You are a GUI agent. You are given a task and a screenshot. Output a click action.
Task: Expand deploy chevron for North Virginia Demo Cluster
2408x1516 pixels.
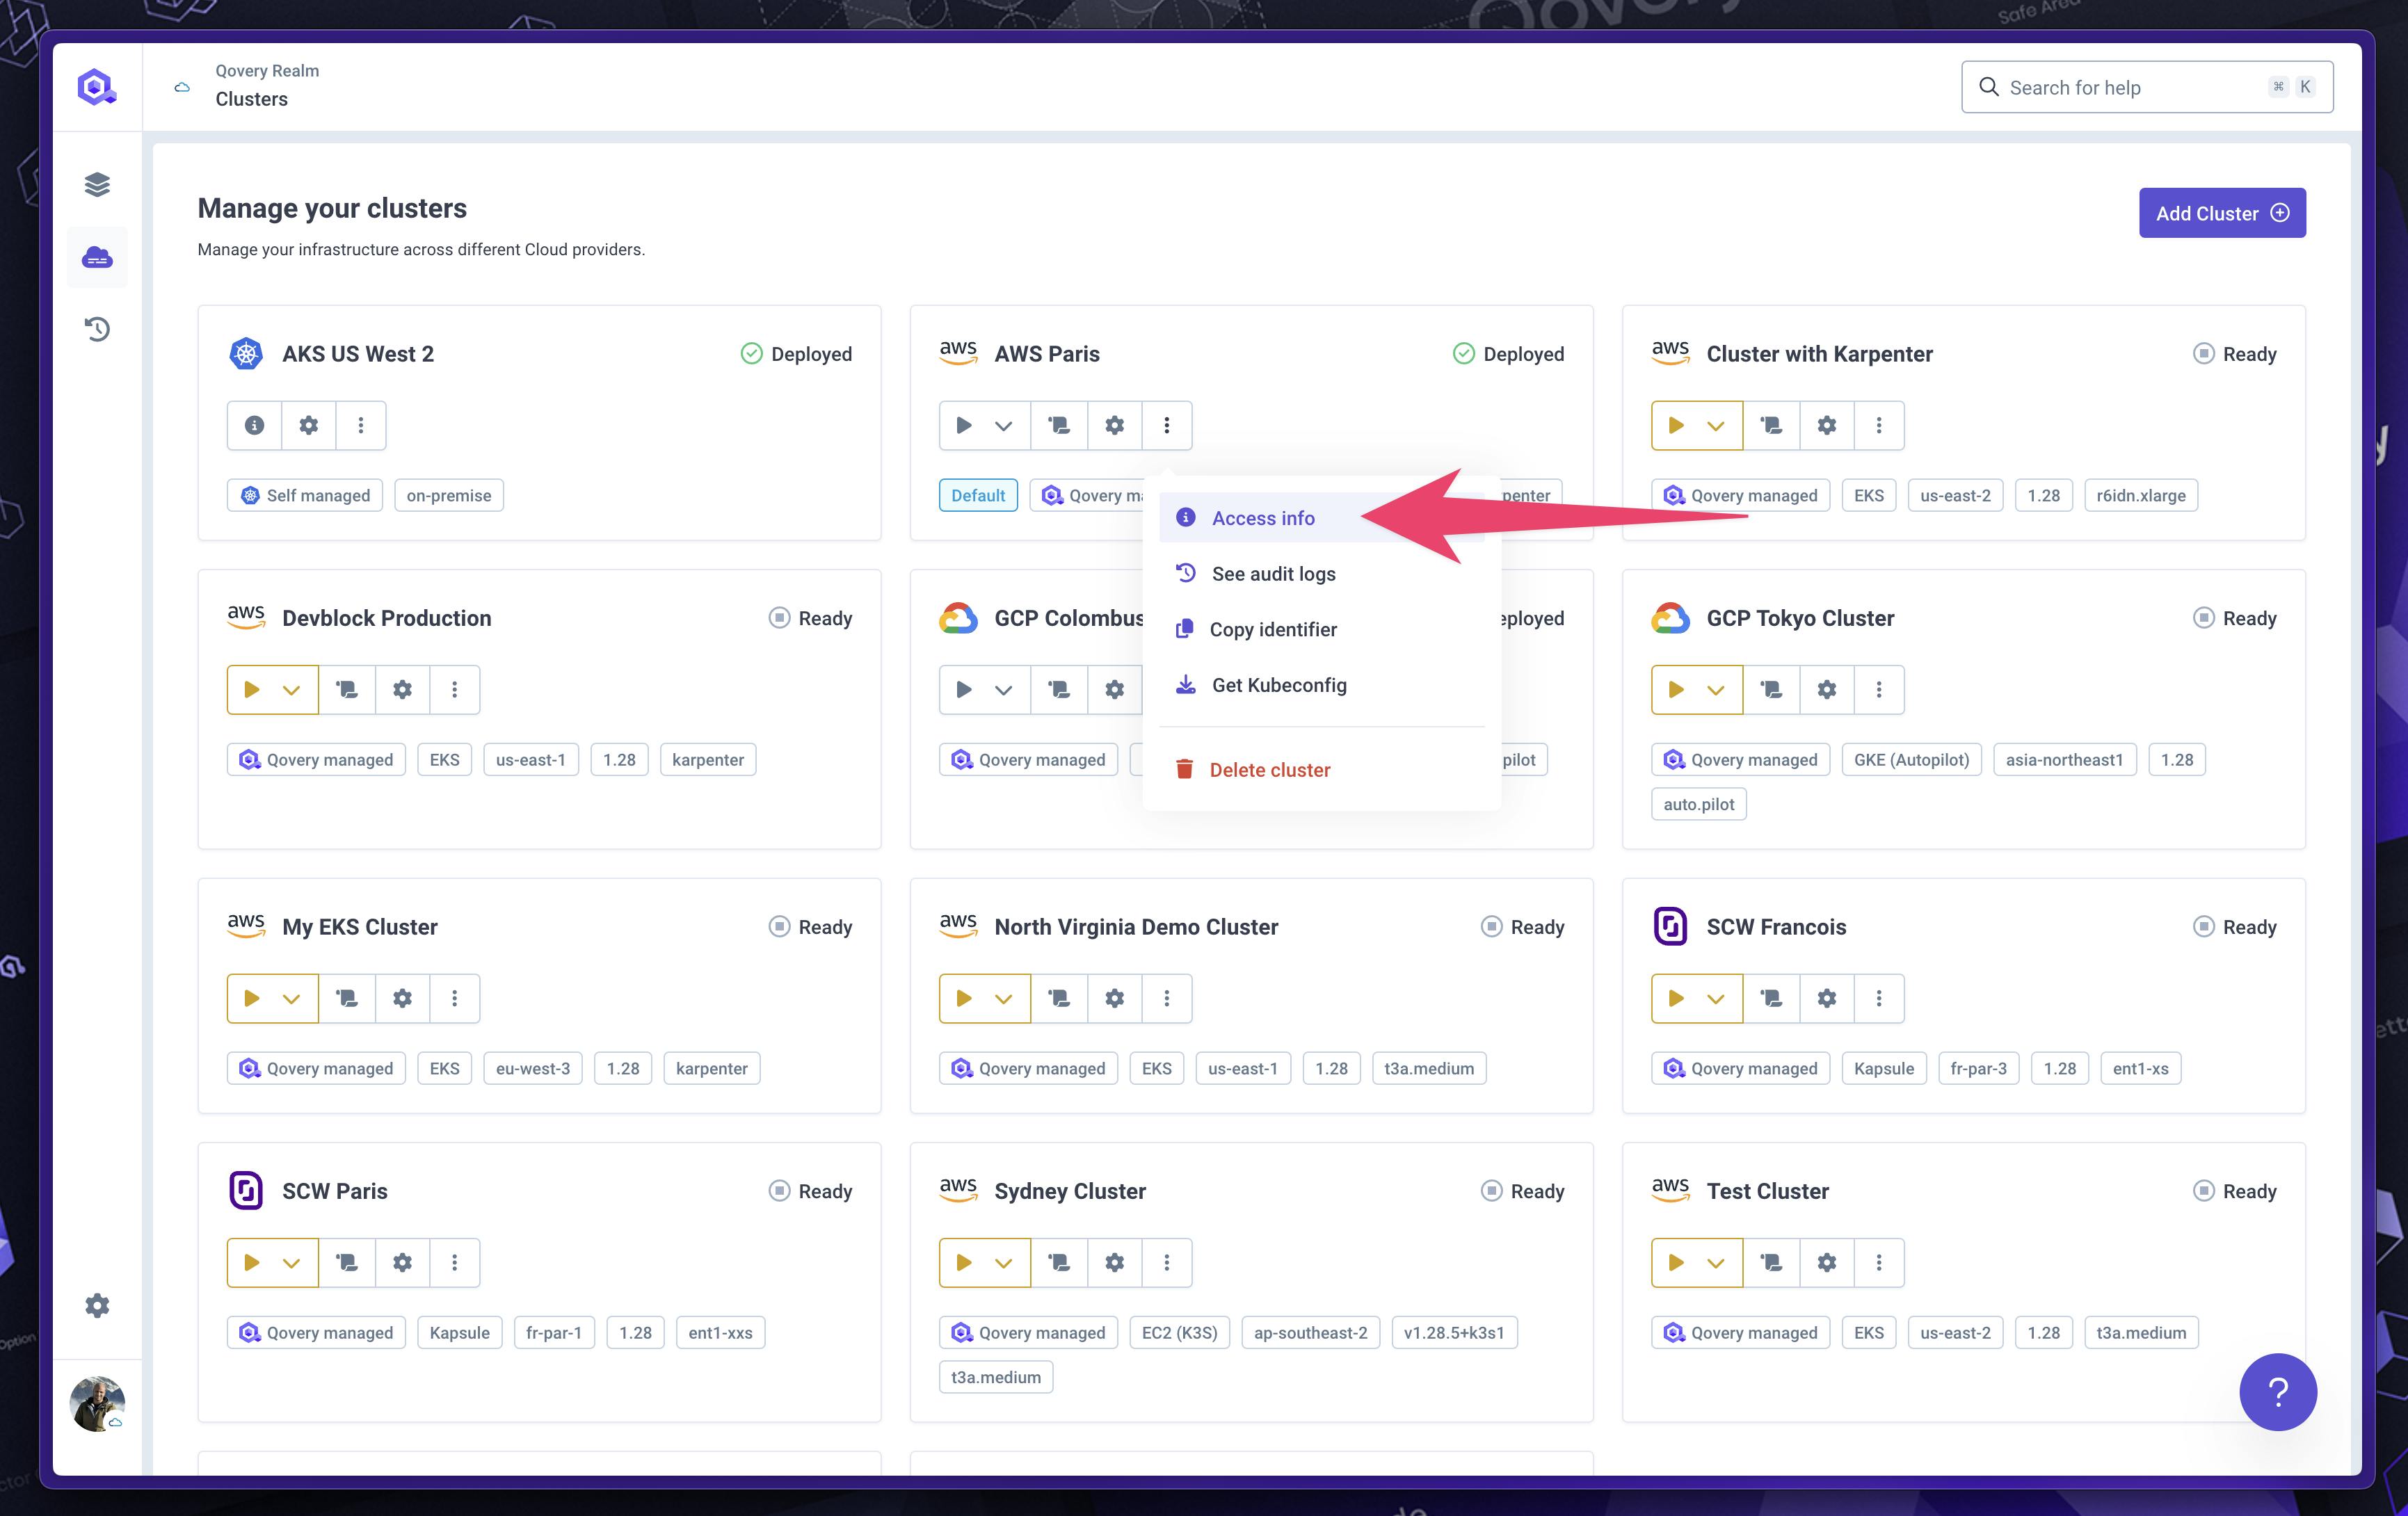click(1004, 998)
